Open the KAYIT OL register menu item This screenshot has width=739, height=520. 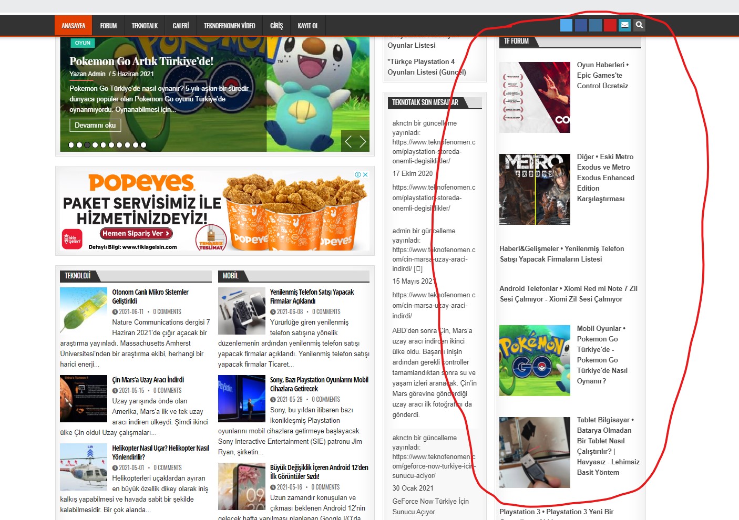point(308,26)
